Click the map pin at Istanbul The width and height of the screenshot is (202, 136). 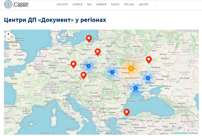pos(127,112)
